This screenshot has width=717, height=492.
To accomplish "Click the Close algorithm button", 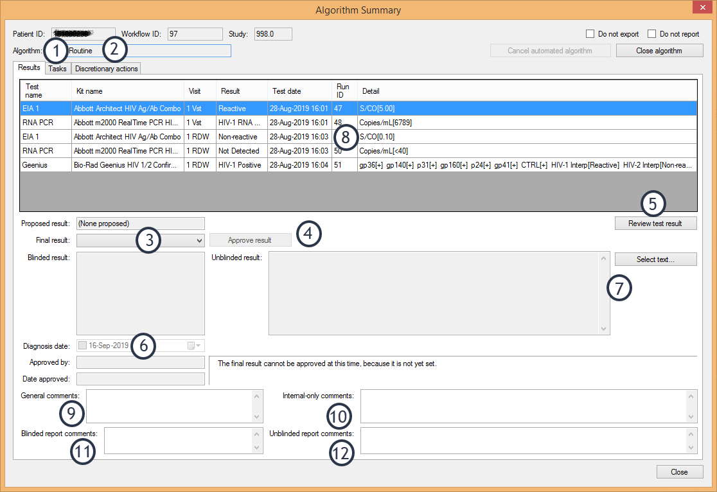I will pos(659,51).
